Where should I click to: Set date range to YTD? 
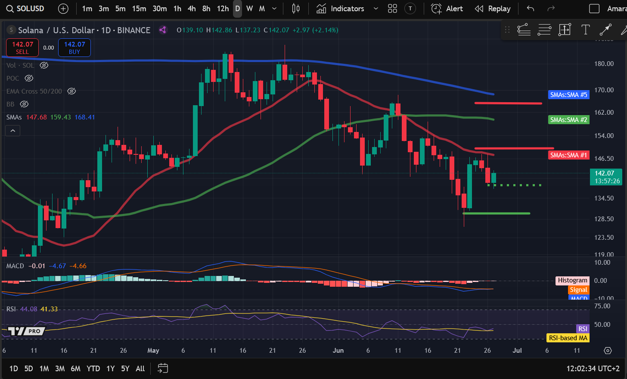(93, 369)
